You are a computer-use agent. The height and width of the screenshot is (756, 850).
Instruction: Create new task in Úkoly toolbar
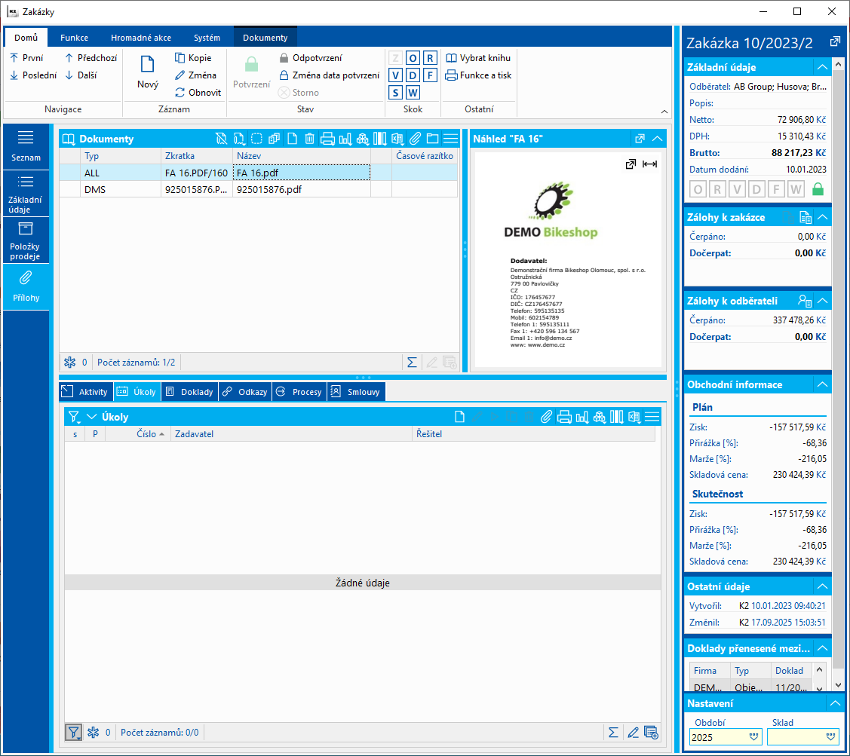coord(460,417)
